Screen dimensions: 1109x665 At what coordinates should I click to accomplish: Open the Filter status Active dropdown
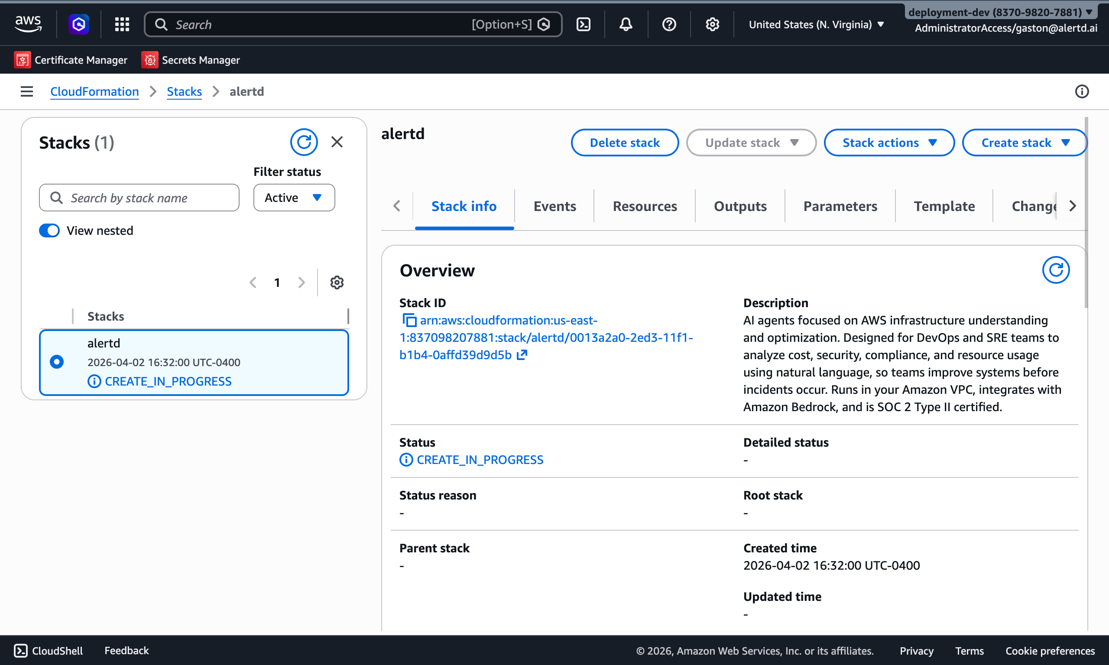point(294,198)
